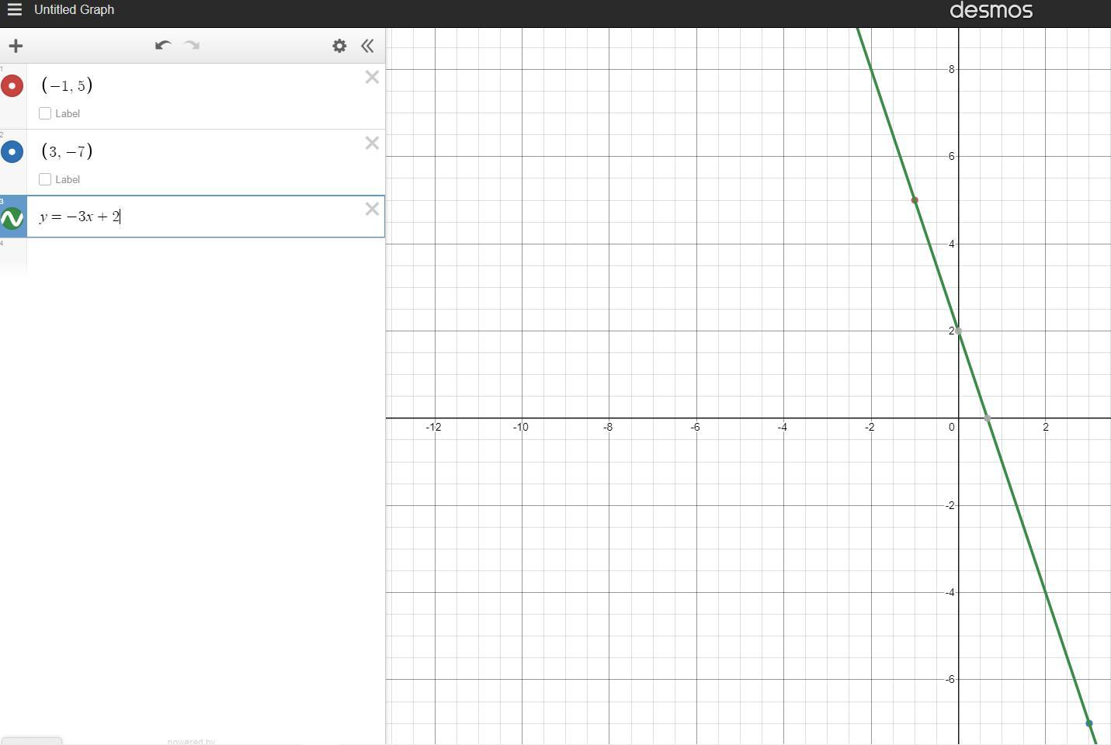The width and height of the screenshot is (1111, 745).
Task: Open the hamburger menu
Action: 14,10
